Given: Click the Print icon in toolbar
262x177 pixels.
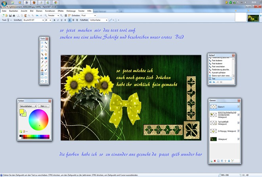Looking at the screenshot, I should pyautogui.click(x=14, y=15).
